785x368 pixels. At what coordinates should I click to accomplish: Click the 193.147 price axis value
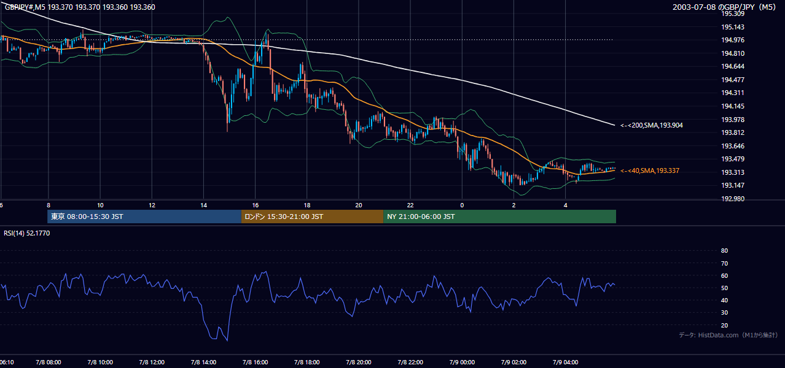[x=733, y=185]
